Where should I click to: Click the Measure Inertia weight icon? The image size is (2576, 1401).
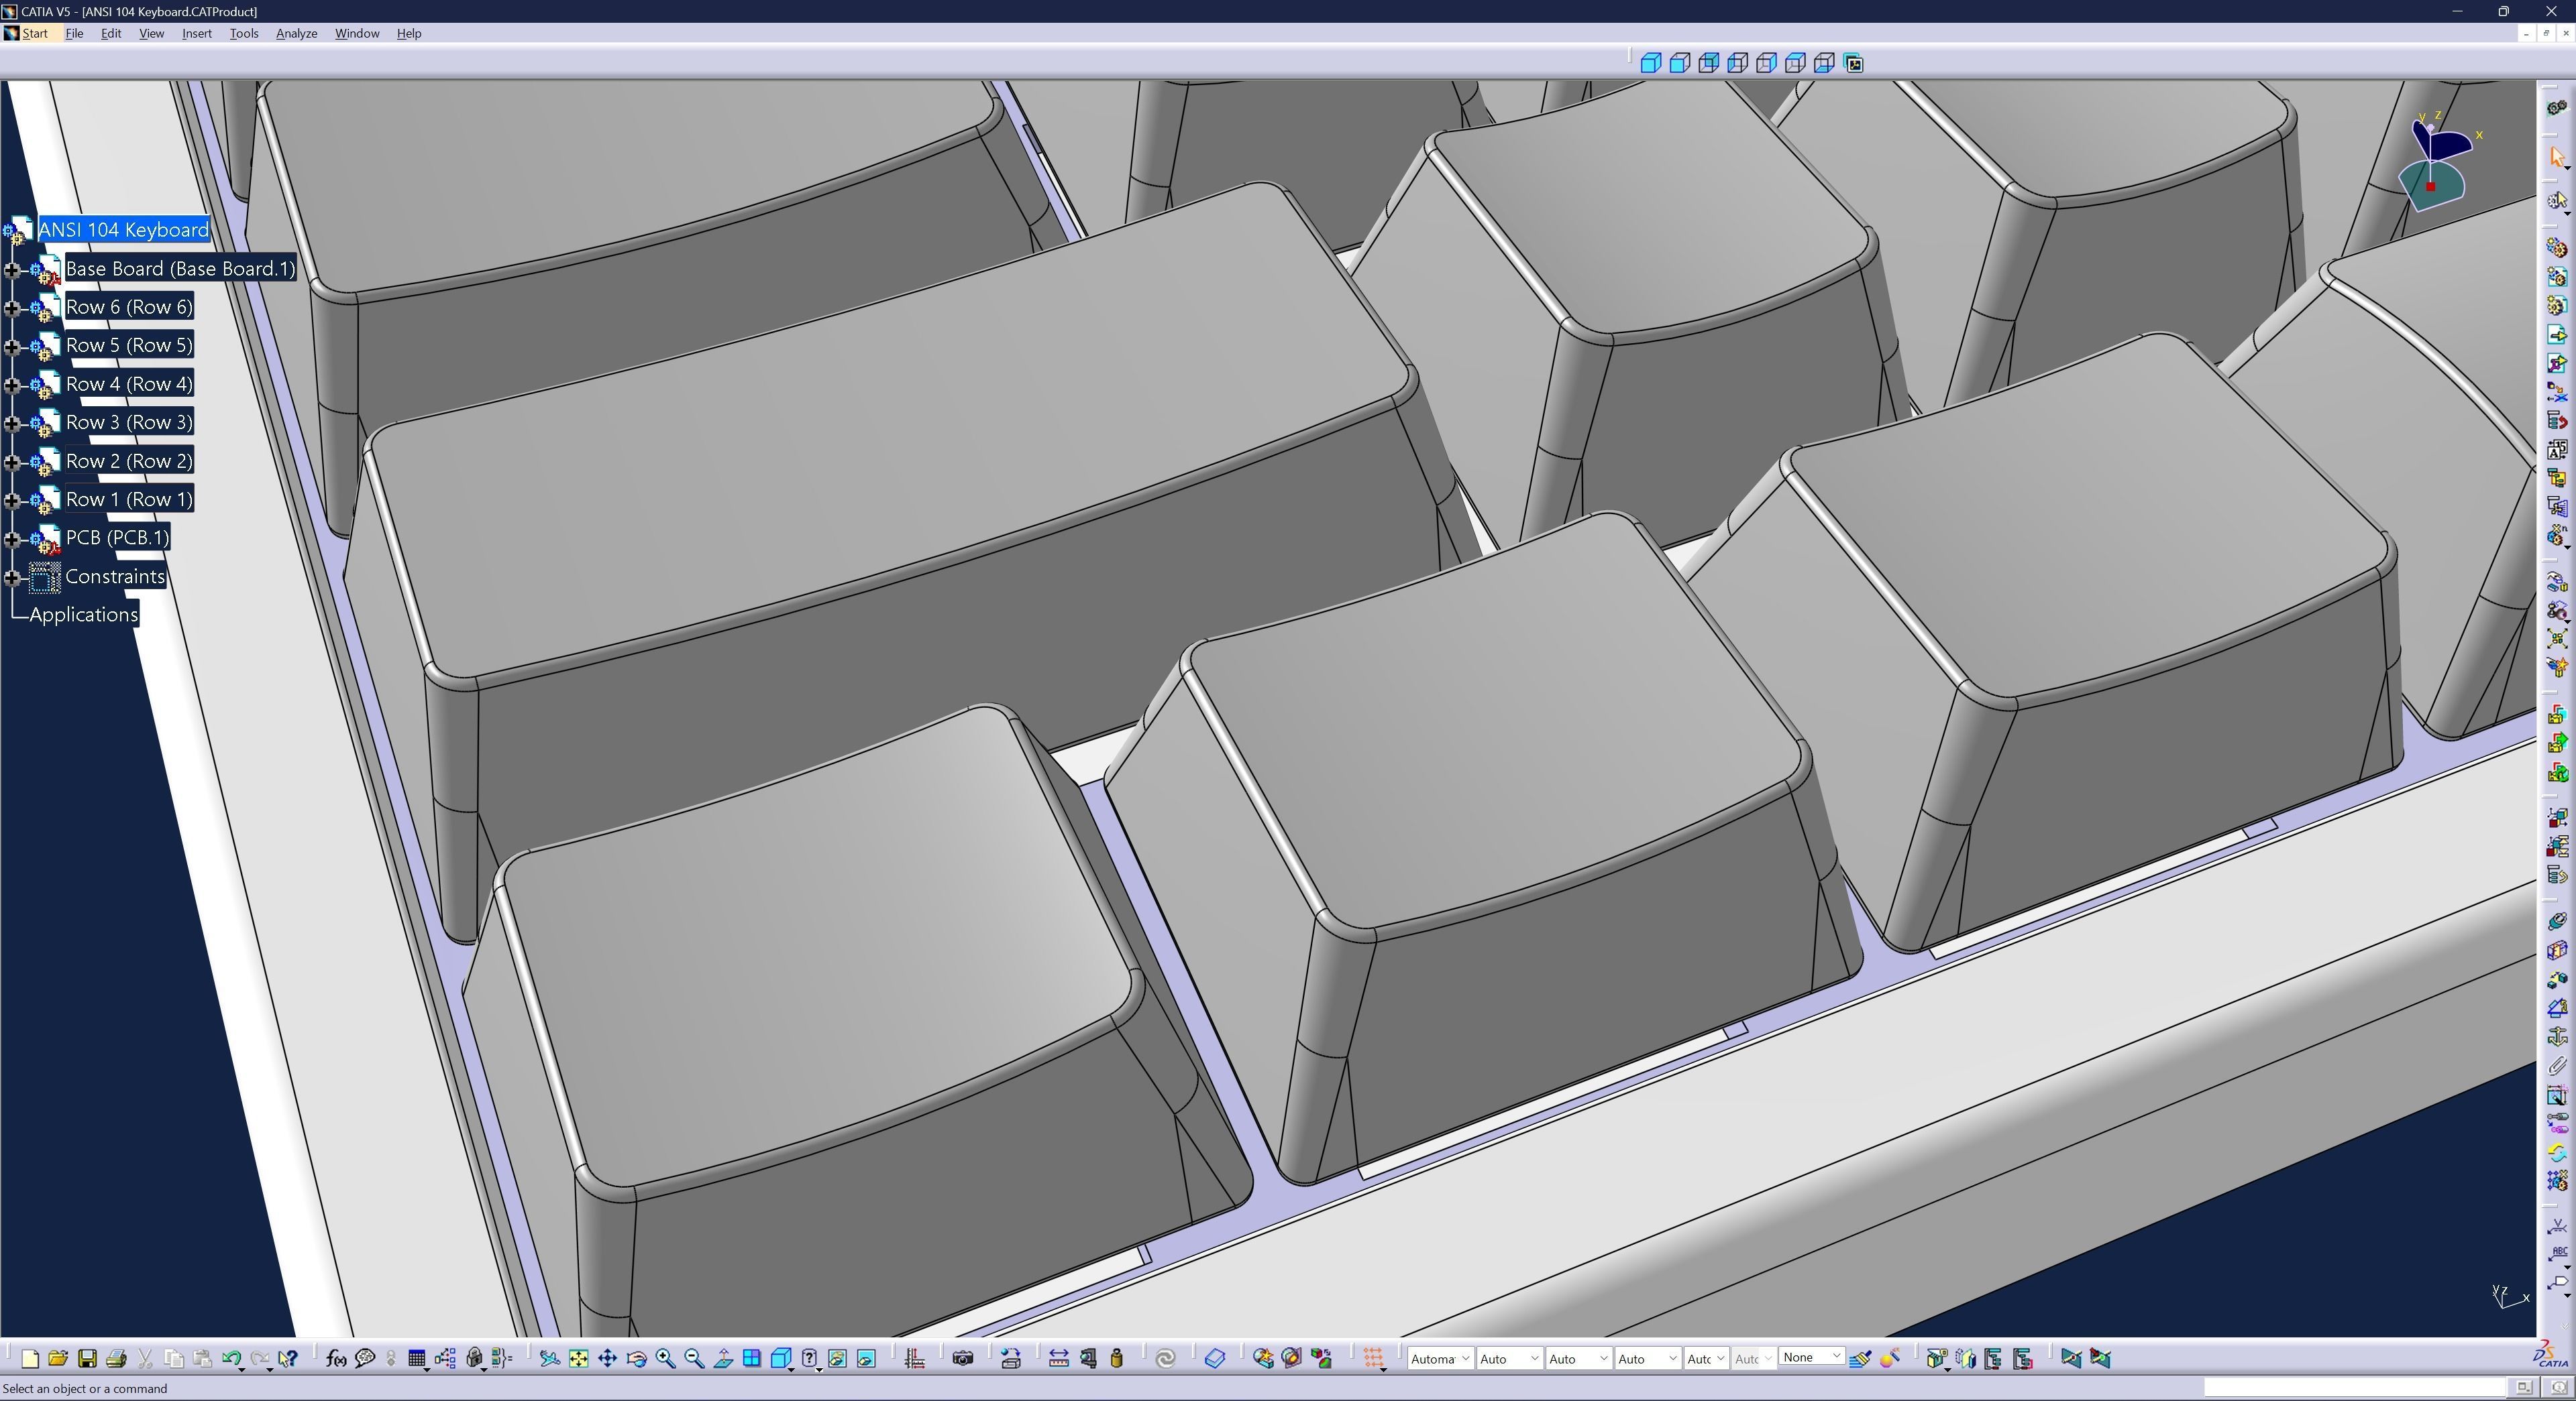(x=1117, y=1359)
